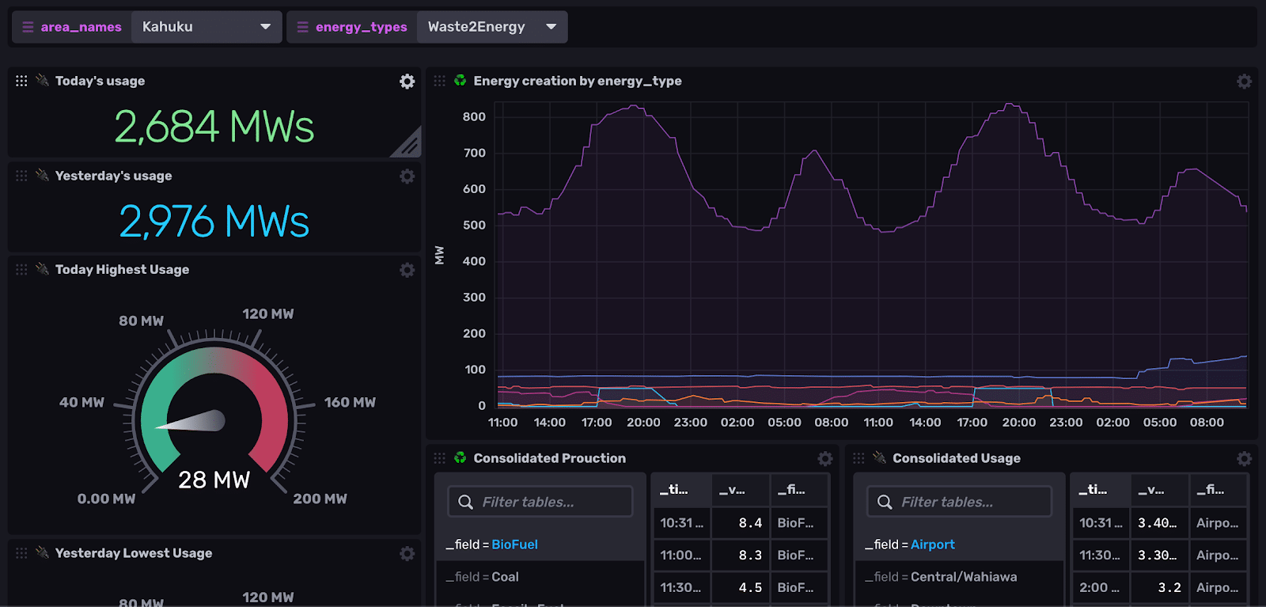Click resize corner of Today's usage cell
The width and height of the screenshot is (1266, 607).
409,145
